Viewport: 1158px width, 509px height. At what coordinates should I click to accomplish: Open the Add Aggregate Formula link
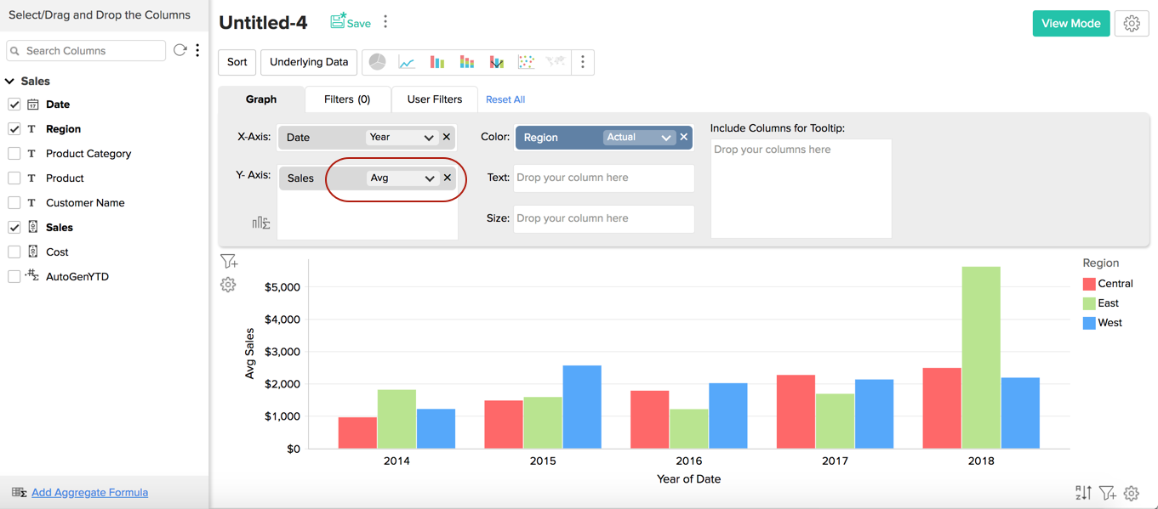coord(89,493)
